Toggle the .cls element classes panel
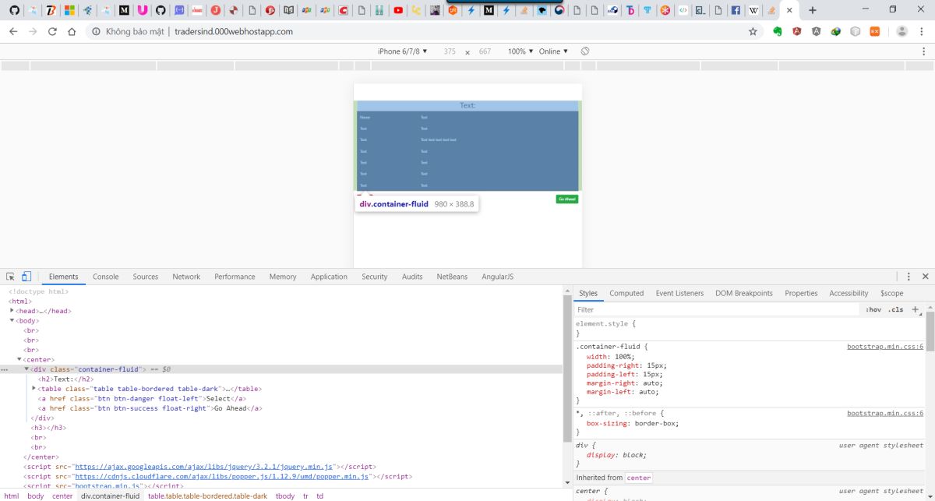Image resolution: width=935 pixels, height=501 pixels. point(895,309)
